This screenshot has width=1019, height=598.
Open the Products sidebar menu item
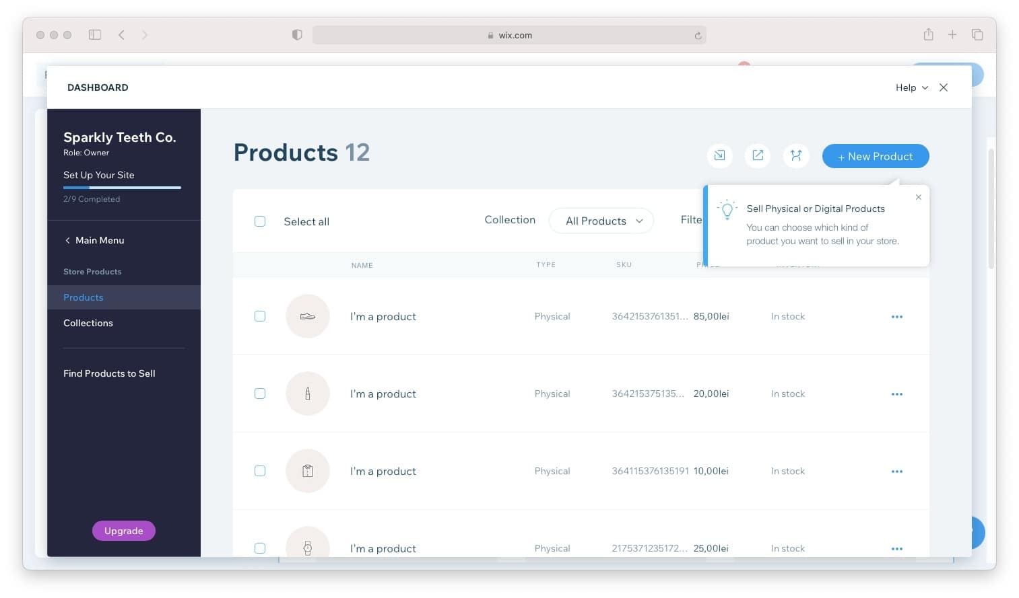coord(83,297)
